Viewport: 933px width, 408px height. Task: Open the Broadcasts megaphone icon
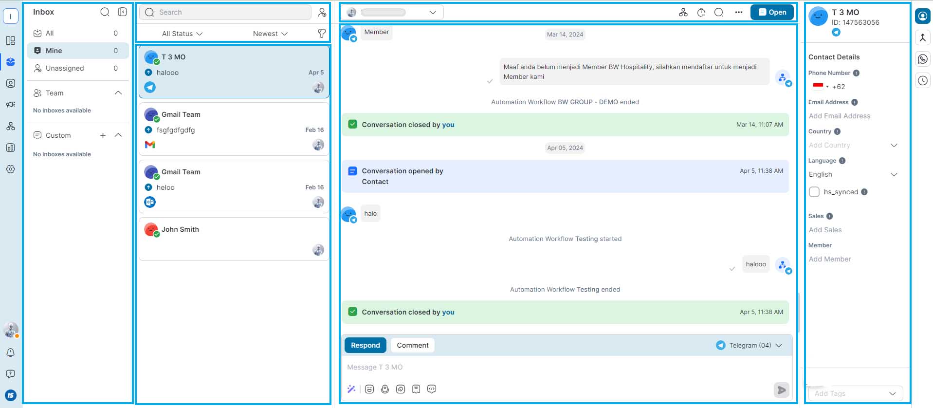pos(10,105)
